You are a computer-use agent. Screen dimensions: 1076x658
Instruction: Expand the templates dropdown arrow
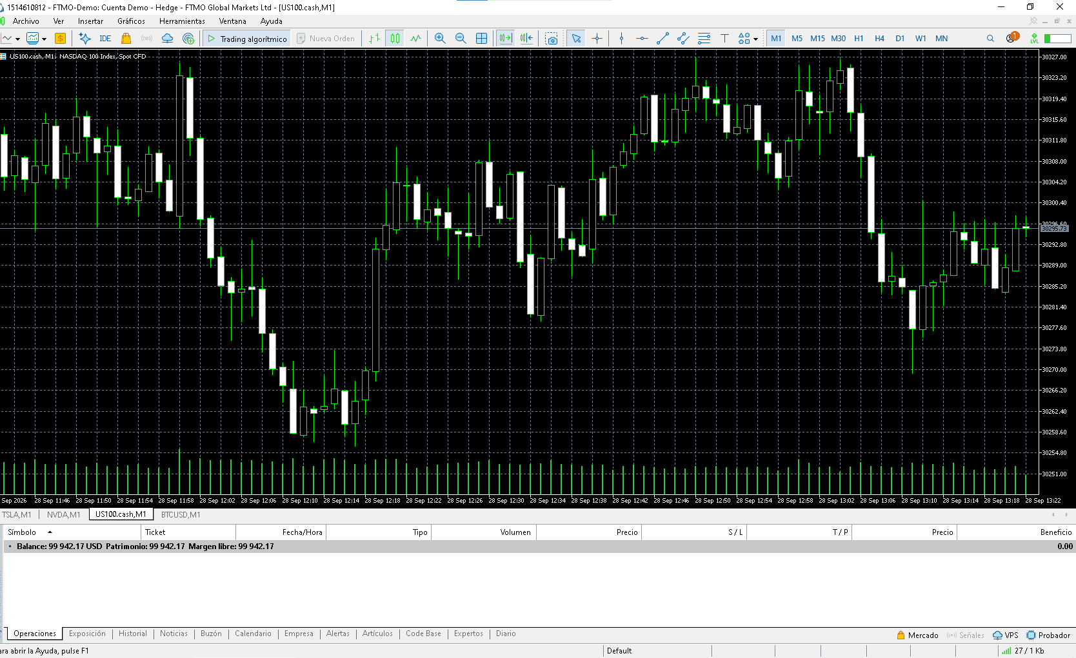coord(44,39)
